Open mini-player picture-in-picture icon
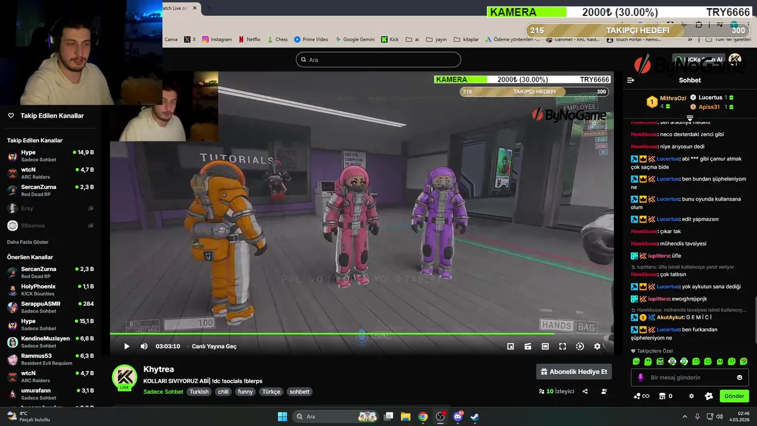 pyautogui.click(x=510, y=346)
